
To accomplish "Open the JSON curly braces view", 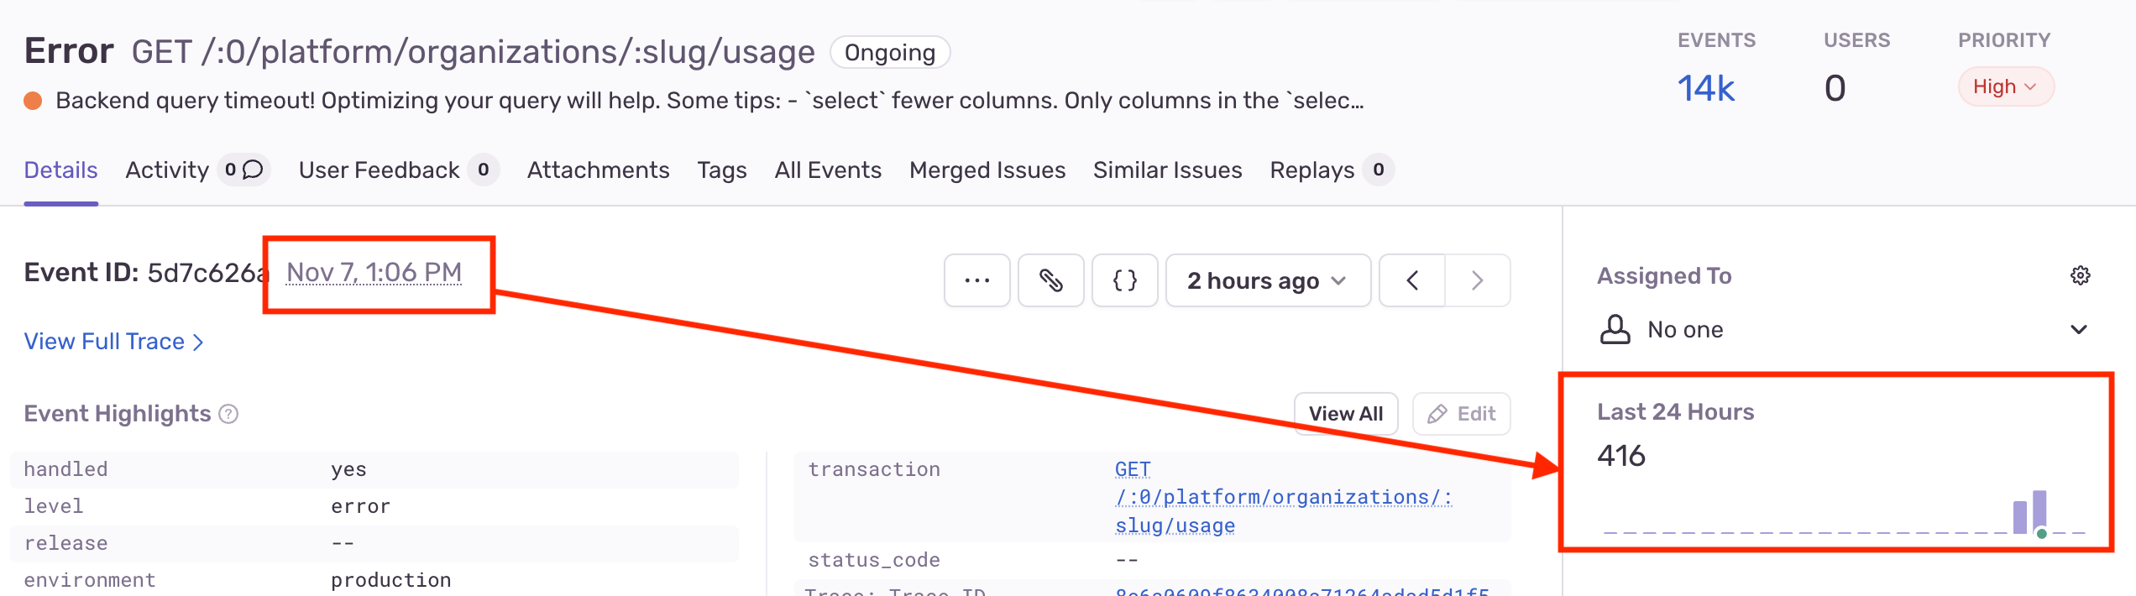I will [x=1124, y=280].
